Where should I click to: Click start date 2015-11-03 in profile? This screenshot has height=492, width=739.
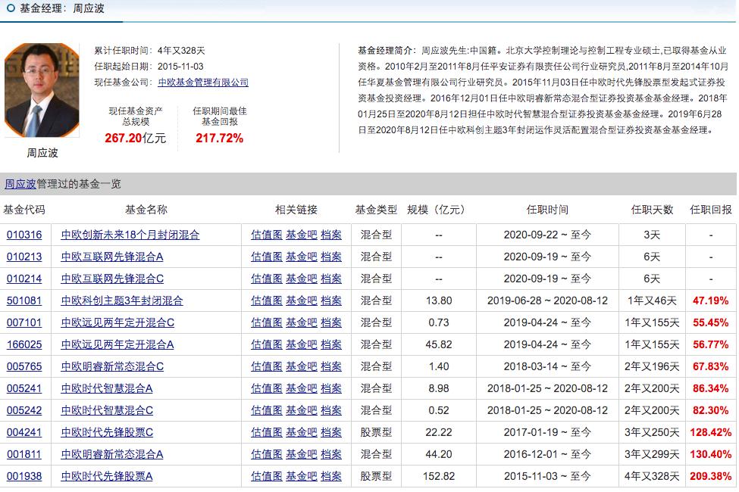(x=180, y=67)
